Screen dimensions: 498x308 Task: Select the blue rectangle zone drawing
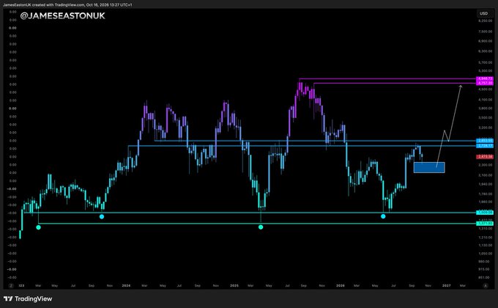[x=429, y=168]
